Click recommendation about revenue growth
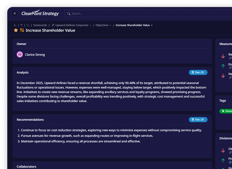Image resolution: width=232 pixels, height=169 pixels. pyautogui.click(x=87, y=136)
